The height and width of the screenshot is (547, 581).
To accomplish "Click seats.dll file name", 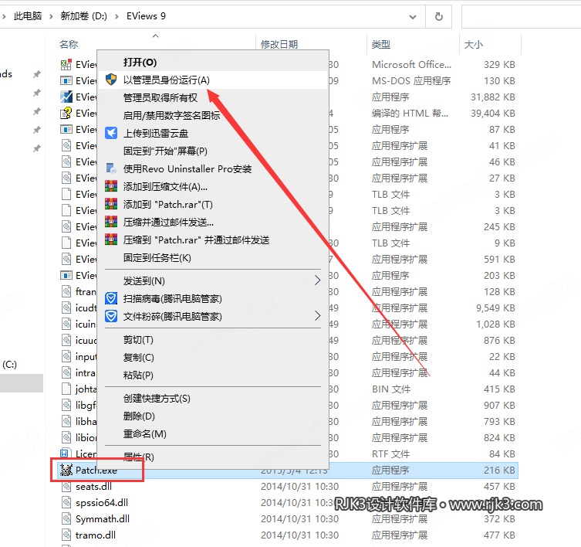I will [x=93, y=487].
